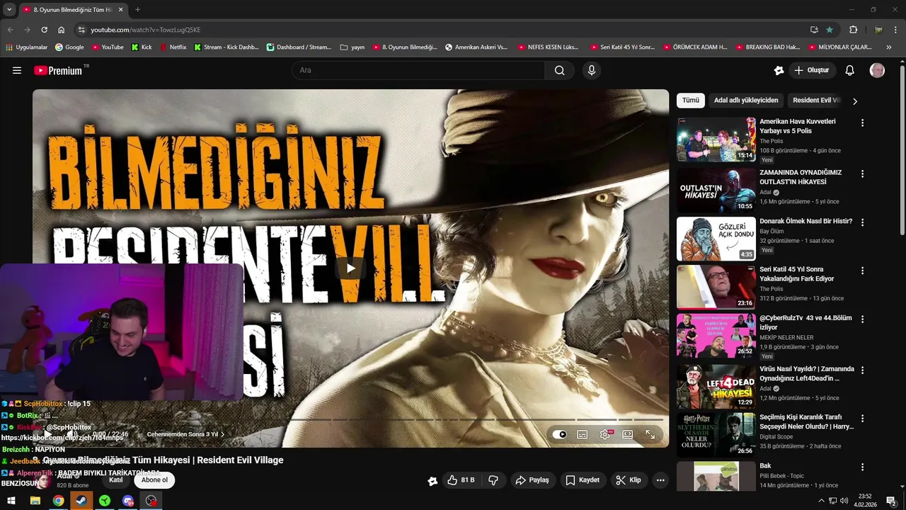This screenshot has height=510, width=906.
Task: Dislike the video with thumbs down
Action: pos(493,480)
